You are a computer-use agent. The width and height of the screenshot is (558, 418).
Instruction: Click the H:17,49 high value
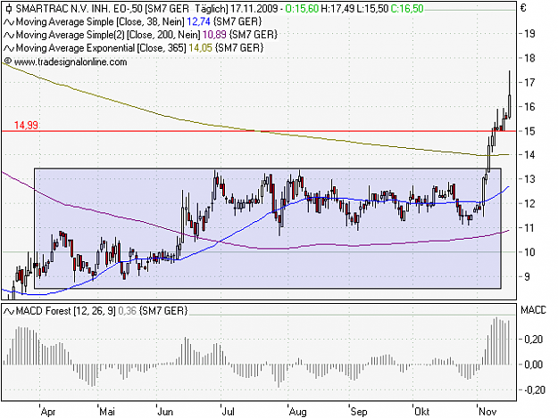click(x=337, y=9)
